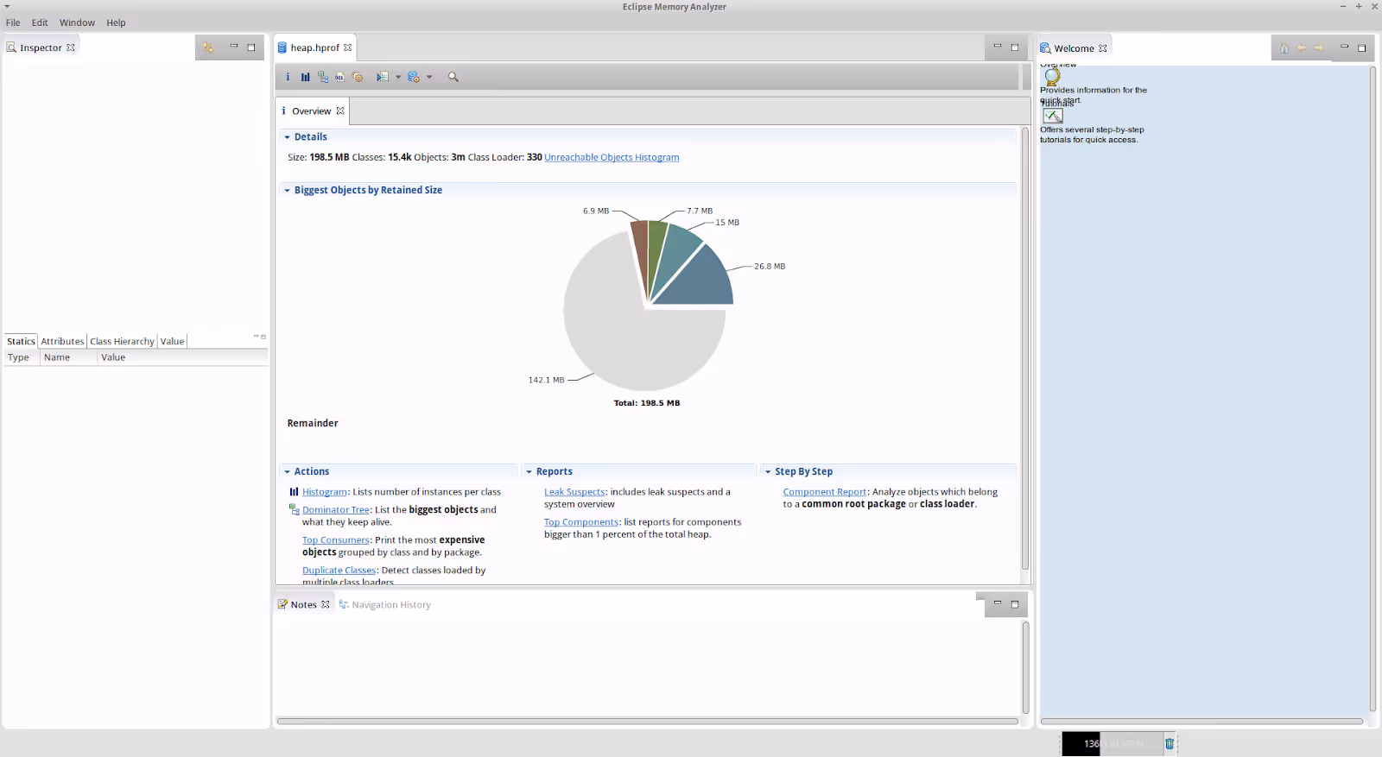Switch to the Attributes tab in Inspector

click(x=62, y=341)
